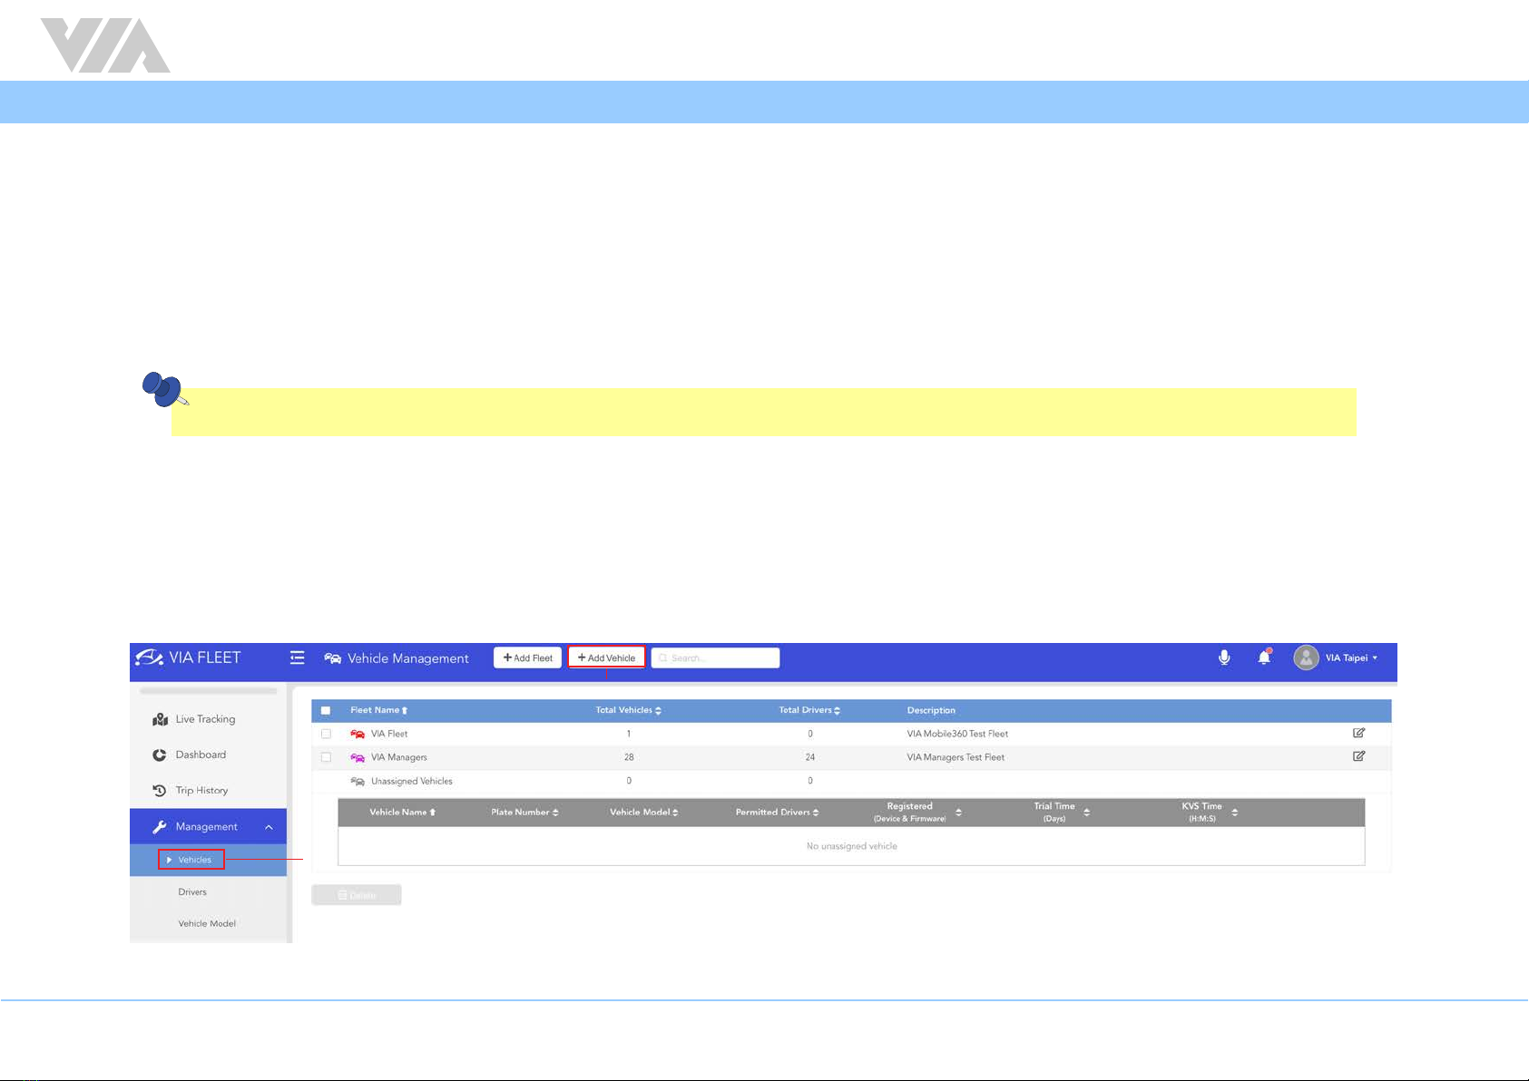Sort by Trial Time arrows
Screen dimensions: 1529x1081
tap(1086, 812)
